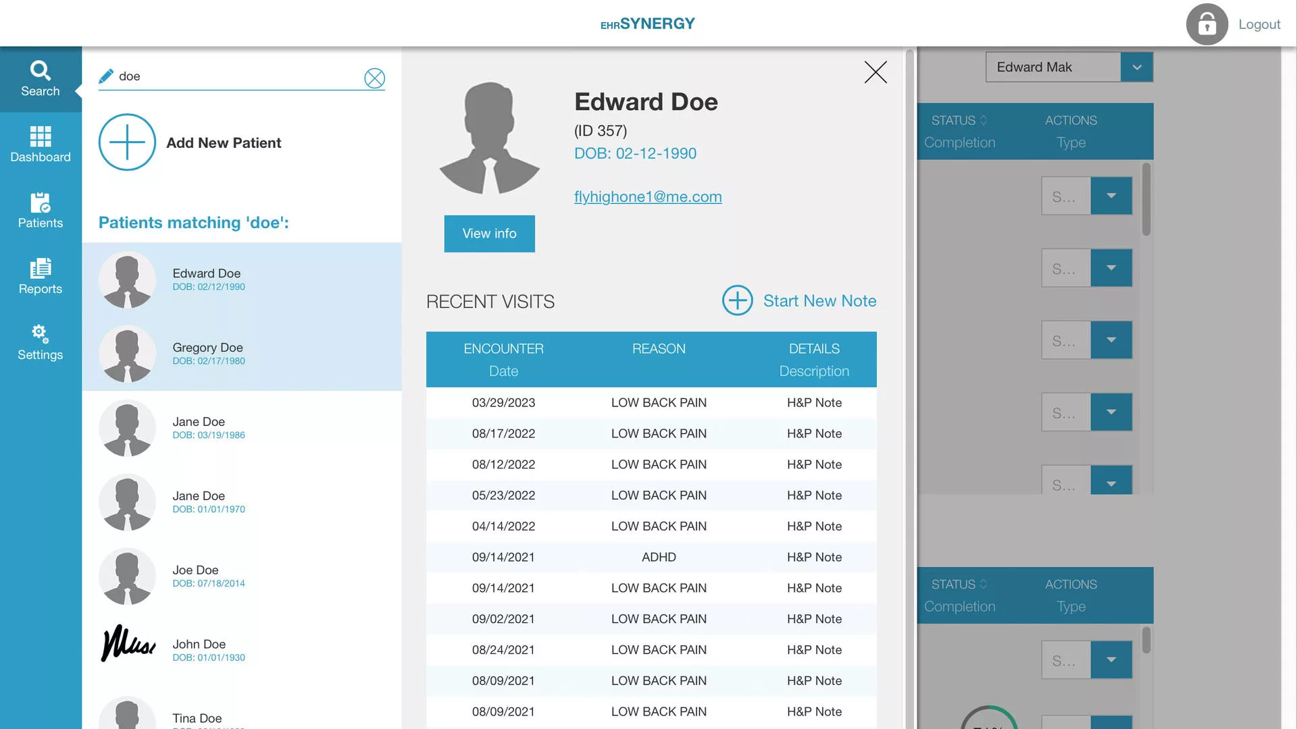This screenshot has height=729, width=1297.
Task: Click the View info button
Action: pos(489,234)
